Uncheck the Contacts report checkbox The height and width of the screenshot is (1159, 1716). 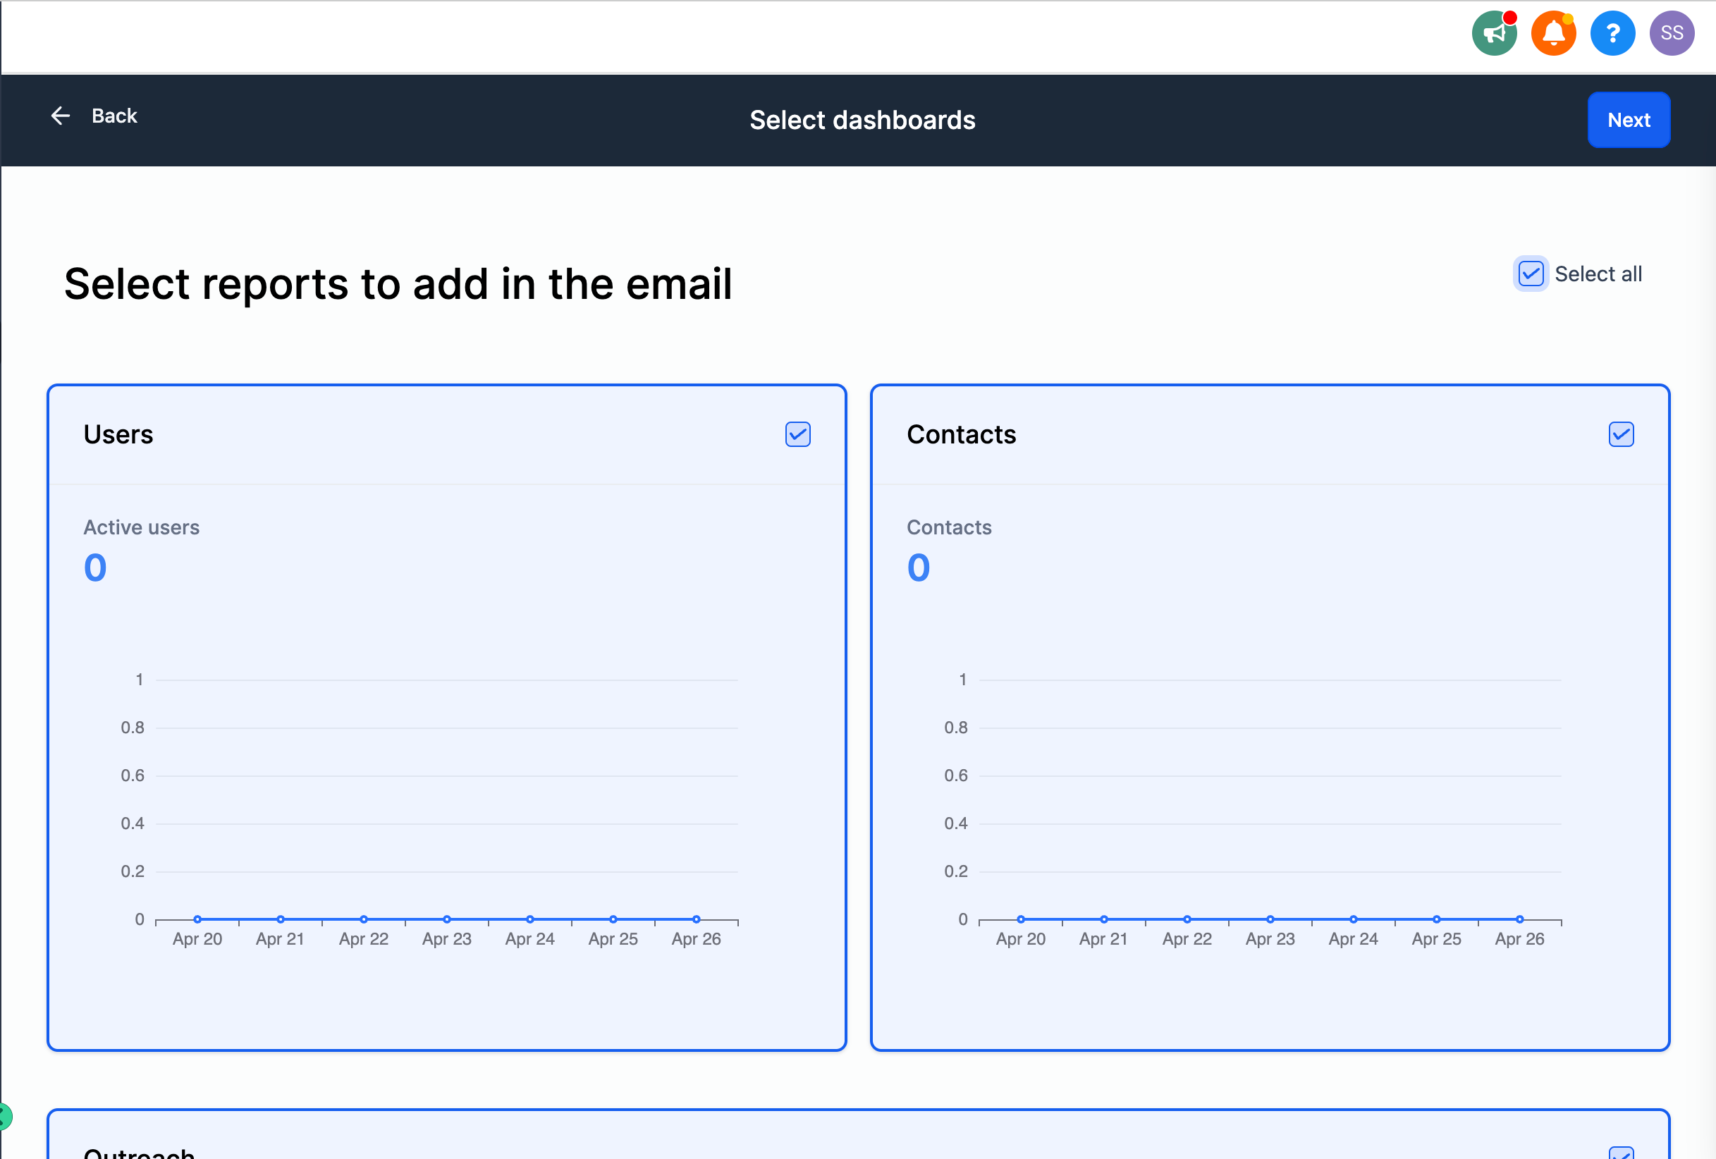tap(1621, 435)
